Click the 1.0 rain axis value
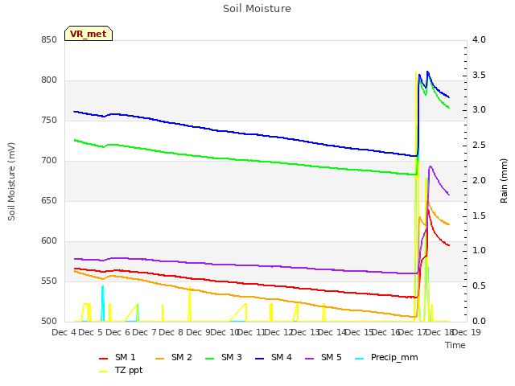The image size is (515, 386). 479,250
